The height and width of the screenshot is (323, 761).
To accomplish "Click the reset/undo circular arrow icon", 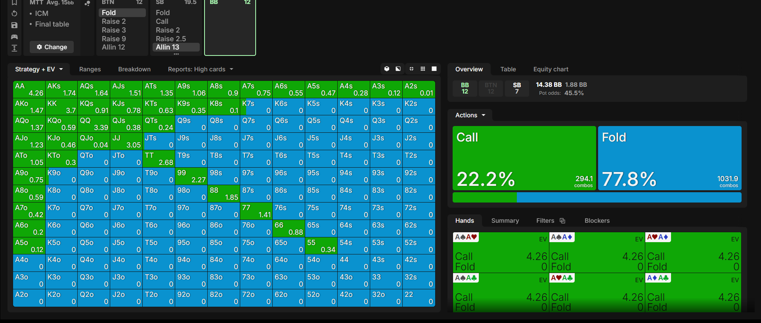I will coord(14,13).
